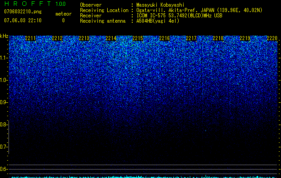Click the Receiving antenna label
281x178 pixels.
click(x=103, y=21)
